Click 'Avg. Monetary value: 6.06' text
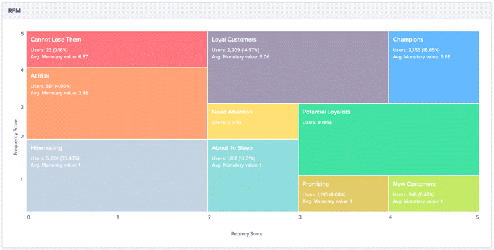The width and height of the screenshot is (494, 250). [x=241, y=57]
